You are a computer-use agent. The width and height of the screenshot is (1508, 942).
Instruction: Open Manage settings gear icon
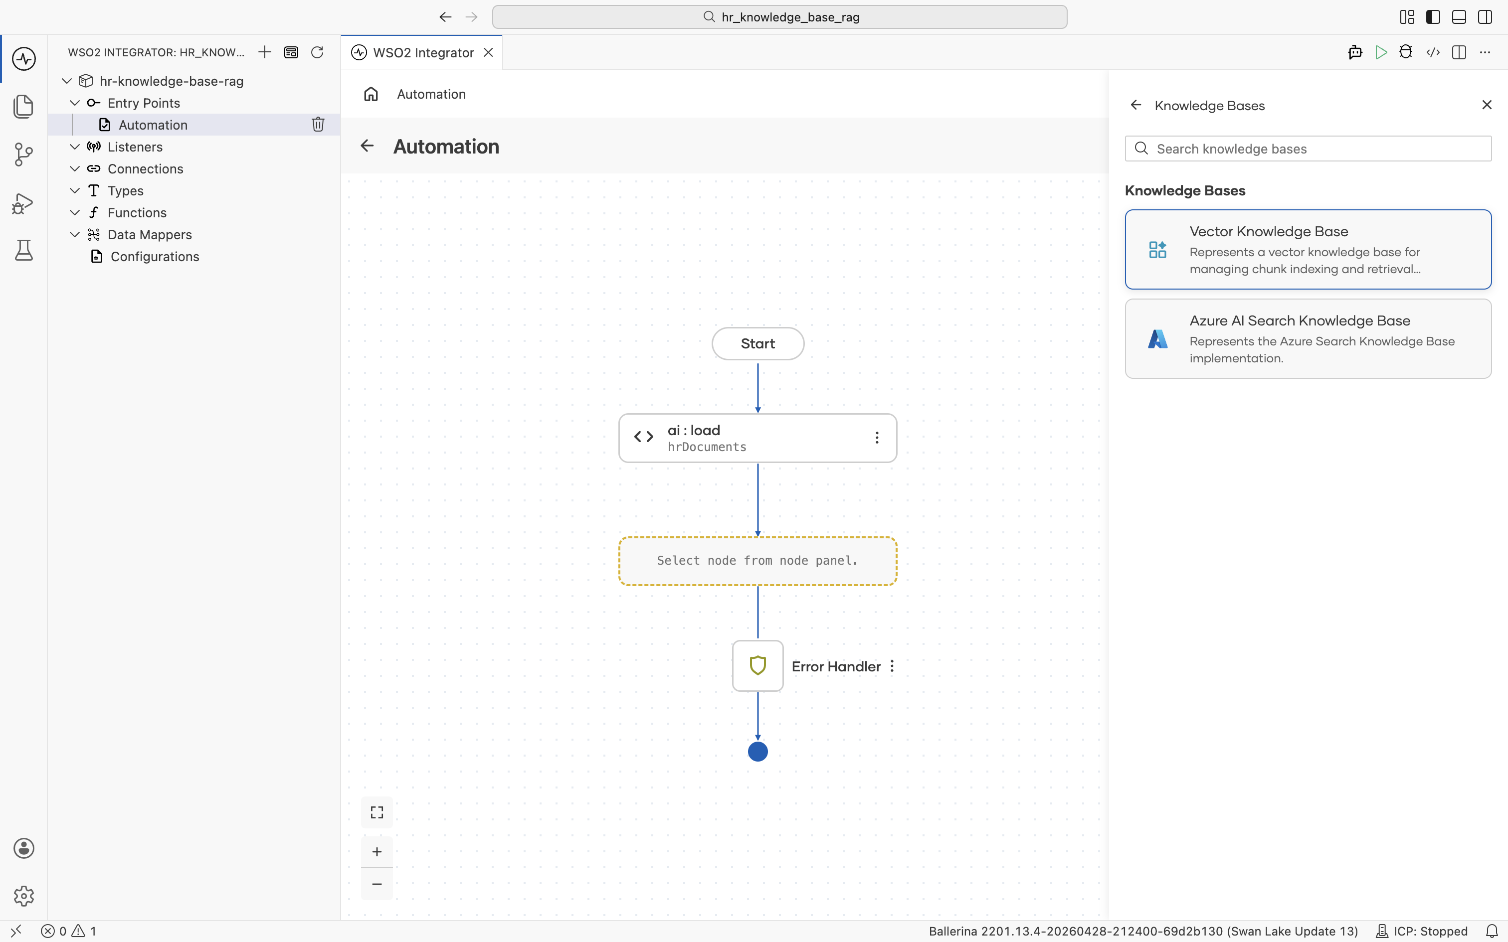tap(23, 896)
